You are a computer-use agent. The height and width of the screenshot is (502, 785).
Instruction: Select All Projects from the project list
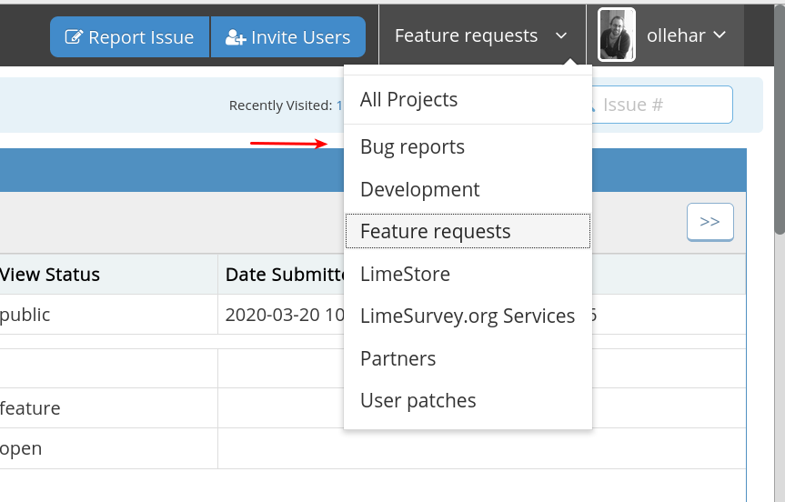[x=408, y=99]
